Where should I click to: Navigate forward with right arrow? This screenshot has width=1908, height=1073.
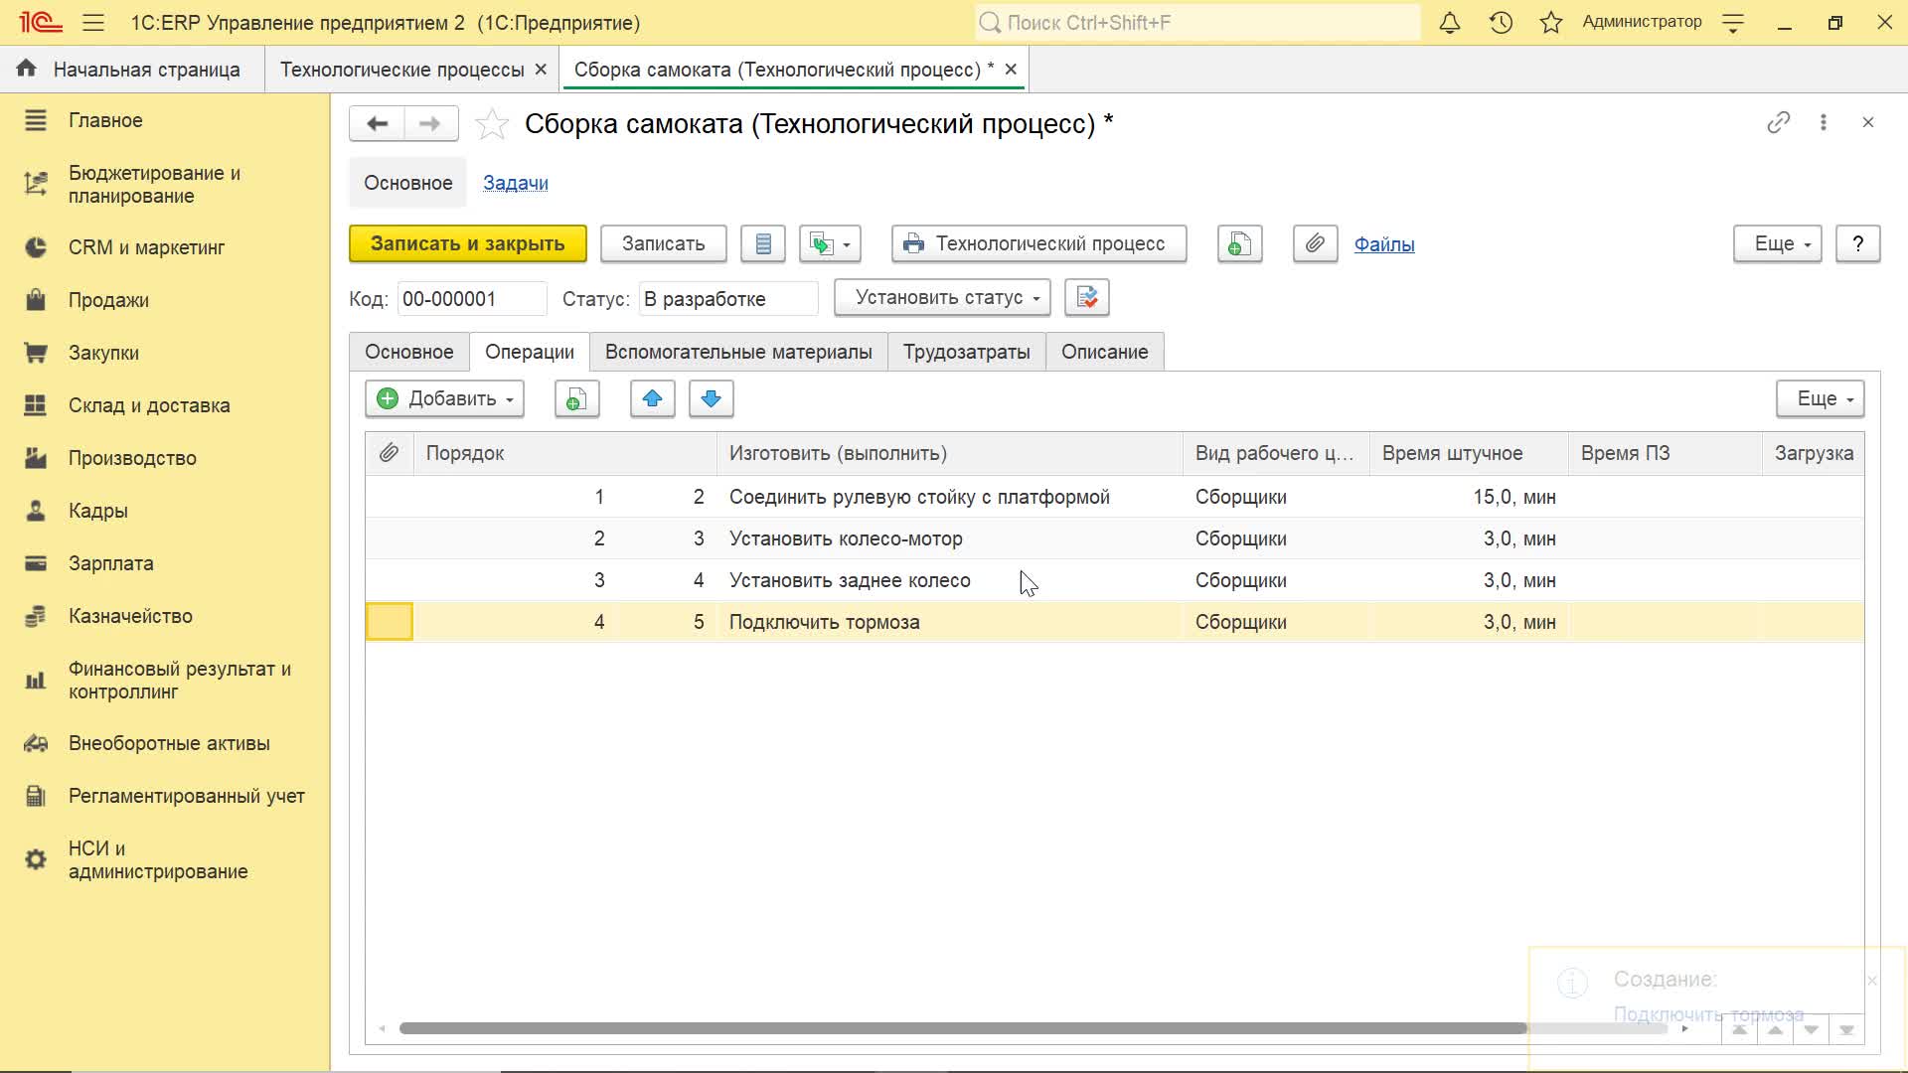tap(430, 124)
